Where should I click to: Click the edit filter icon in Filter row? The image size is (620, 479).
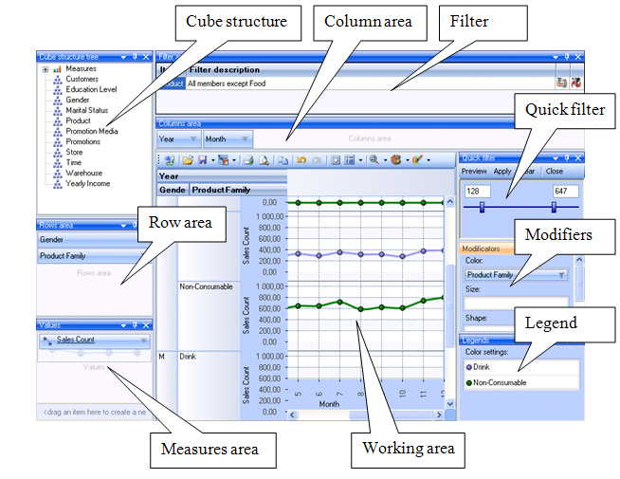[561, 83]
